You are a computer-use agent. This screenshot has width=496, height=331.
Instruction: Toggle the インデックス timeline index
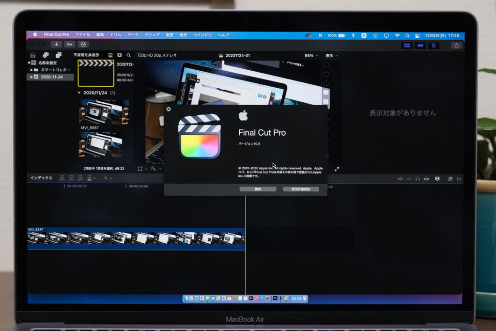pos(41,178)
